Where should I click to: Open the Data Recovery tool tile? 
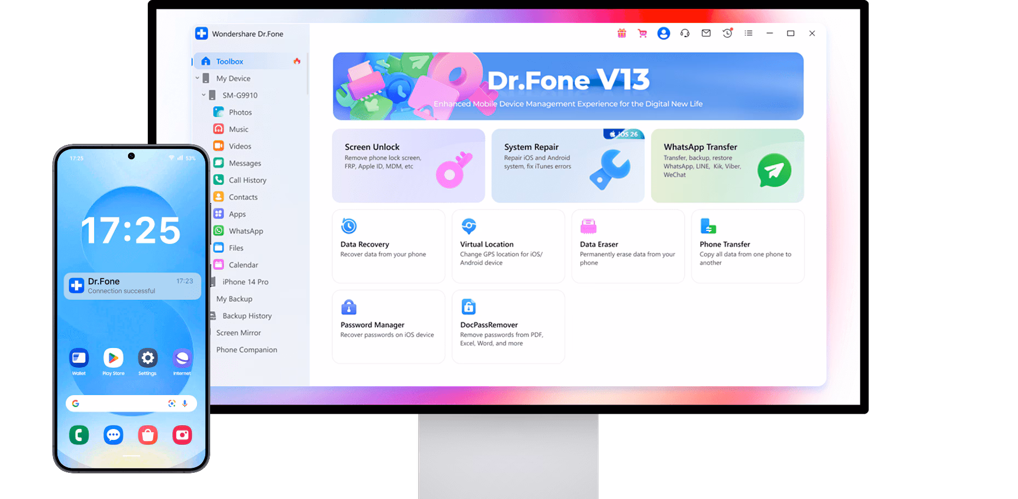coord(388,246)
